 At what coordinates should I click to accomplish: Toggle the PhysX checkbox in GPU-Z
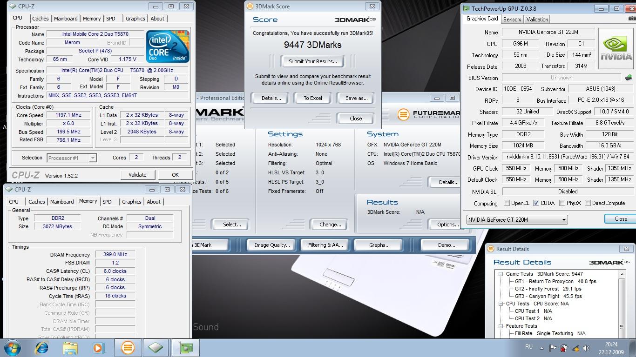(562, 203)
